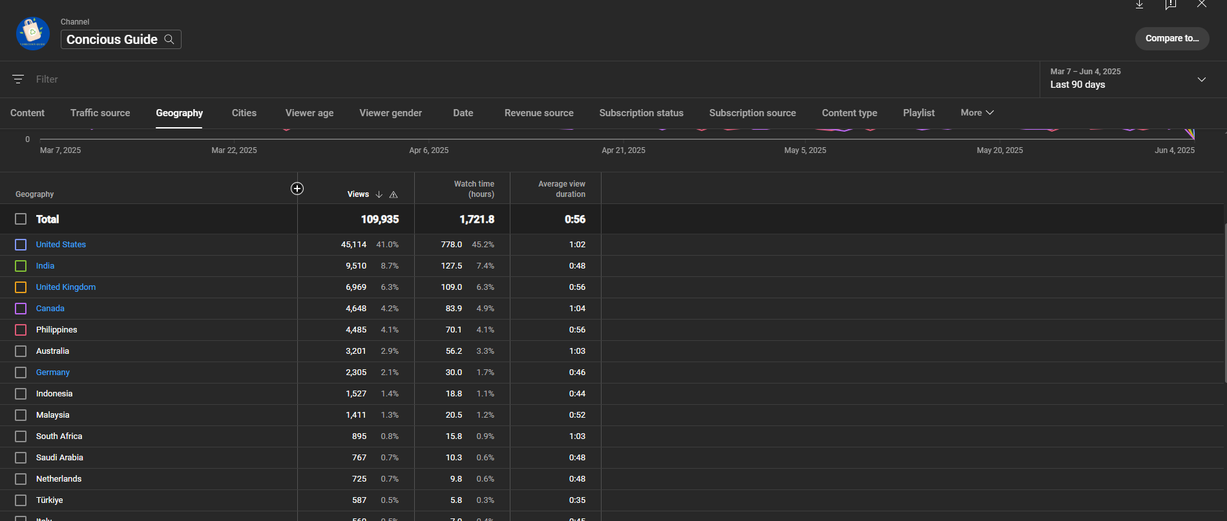Check the Malaysia row checkbox

tap(21, 415)
